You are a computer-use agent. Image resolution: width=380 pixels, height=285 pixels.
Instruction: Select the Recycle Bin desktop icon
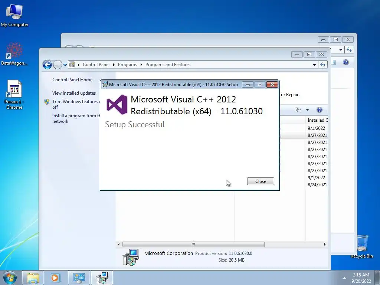point(362,246)
